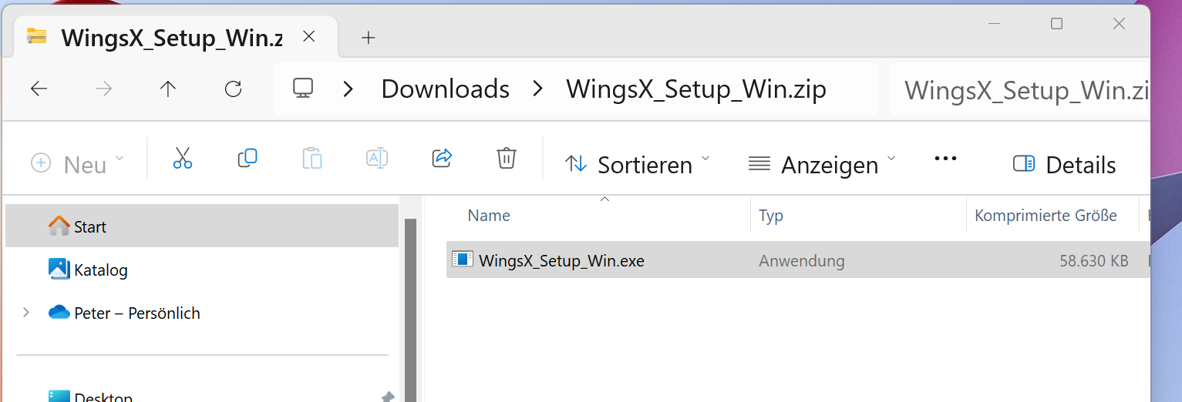Click the Delete trash can icon

[506, 159]
